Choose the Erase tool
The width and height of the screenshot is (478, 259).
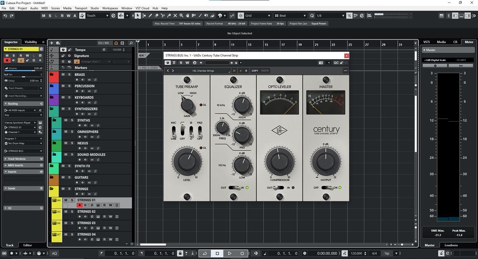[156, 16]
